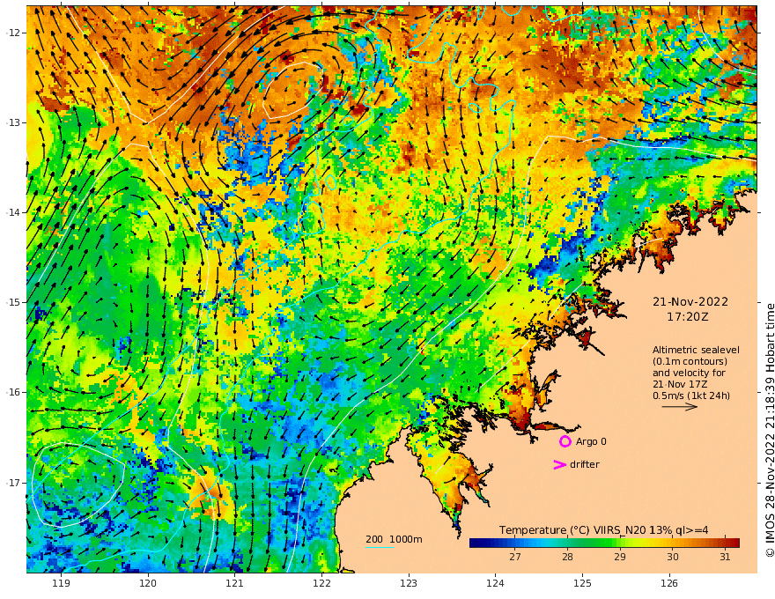Click the 'Altimetric sealevel' caption text
The height and width of the screenshot is (599, 775).
coord(696,350)
